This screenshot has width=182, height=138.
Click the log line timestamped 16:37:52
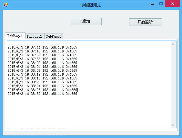point(42,55)
